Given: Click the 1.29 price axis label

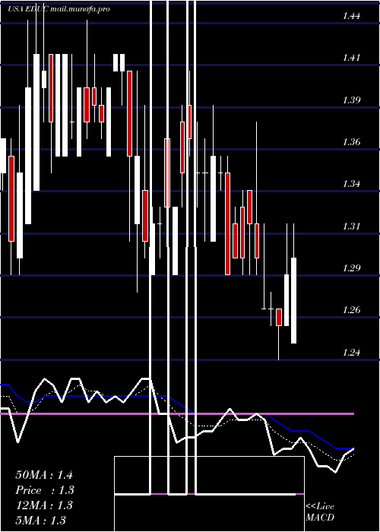Looking at the screenshot, I should click(351, 268).
